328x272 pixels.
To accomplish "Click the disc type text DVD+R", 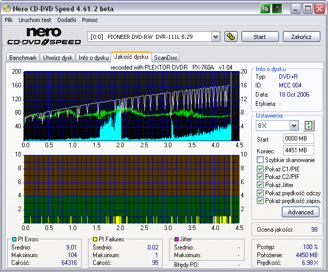I will (x=288, y=77).
